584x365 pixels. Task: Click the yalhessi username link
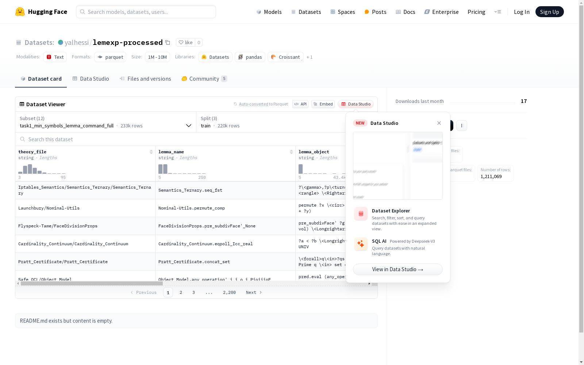click(x=77, y=42)
